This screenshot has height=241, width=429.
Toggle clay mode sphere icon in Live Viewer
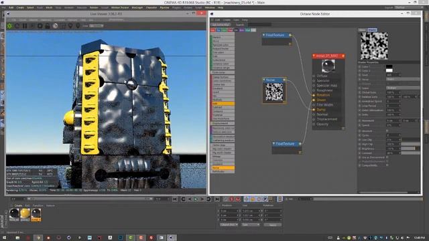pos(55,26)
